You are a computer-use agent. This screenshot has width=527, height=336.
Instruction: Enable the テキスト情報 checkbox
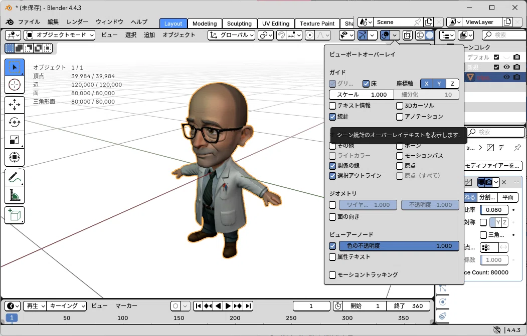tap(332, 106)
